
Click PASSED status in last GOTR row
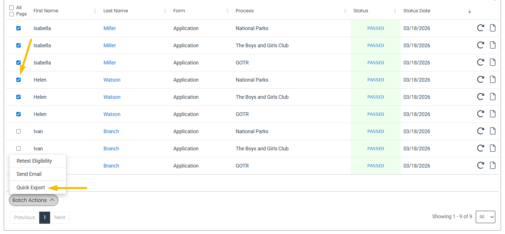coord(376,166)
